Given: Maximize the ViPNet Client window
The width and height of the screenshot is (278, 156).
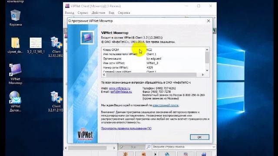Looking at the screenshot, I should (x=199, y=6).
